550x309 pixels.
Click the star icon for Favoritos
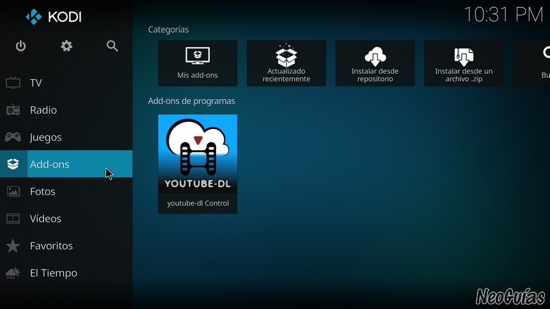13,246
